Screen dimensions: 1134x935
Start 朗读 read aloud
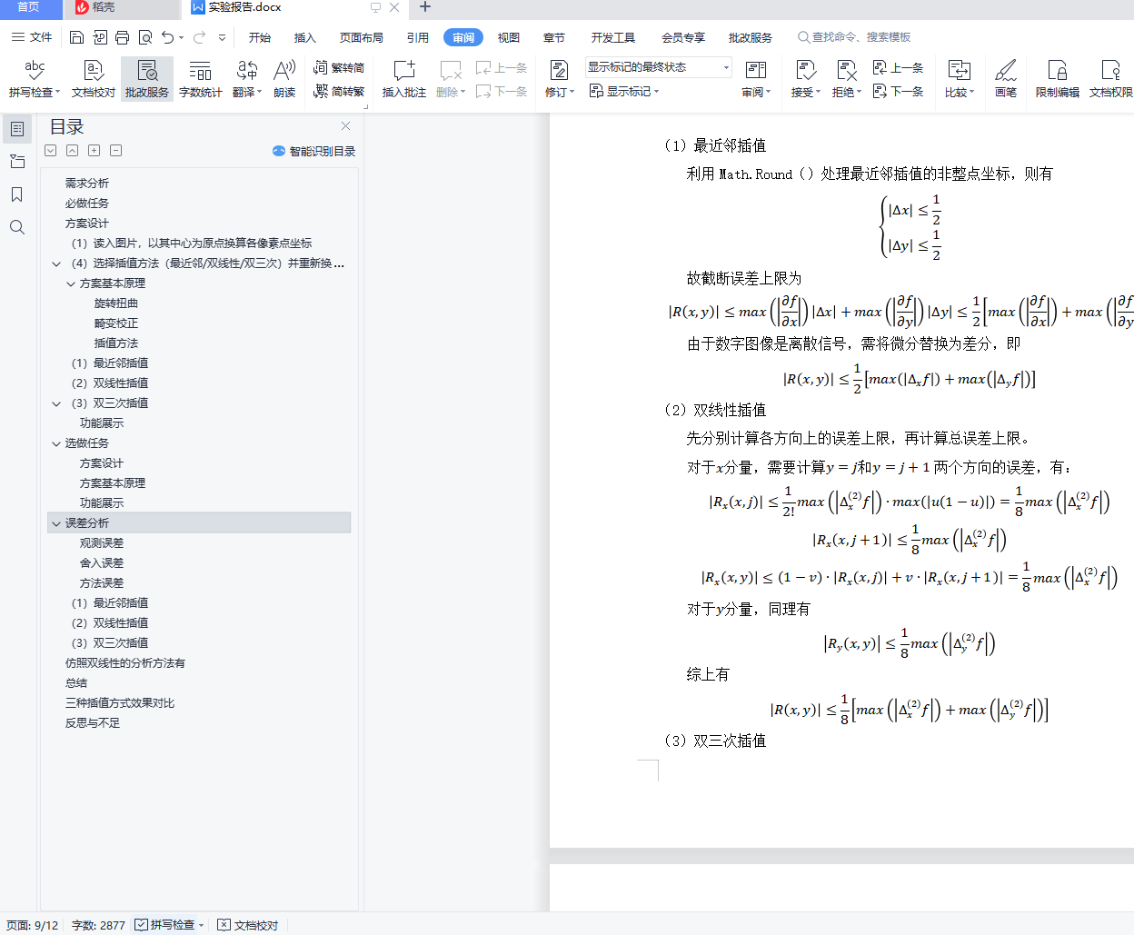(284, 79)
